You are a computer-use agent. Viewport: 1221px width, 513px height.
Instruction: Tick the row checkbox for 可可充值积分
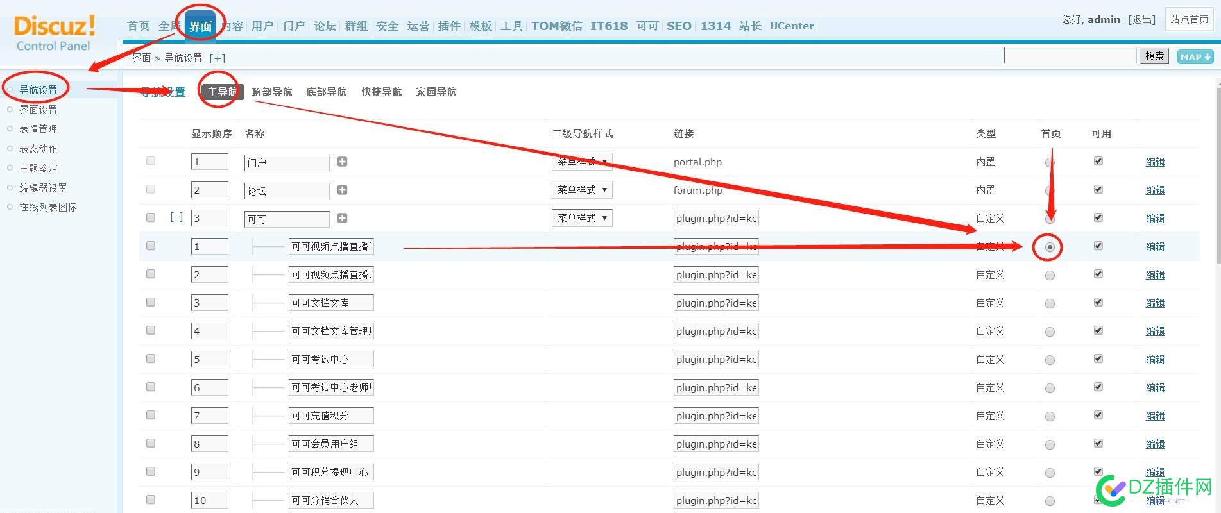(151, 415)
